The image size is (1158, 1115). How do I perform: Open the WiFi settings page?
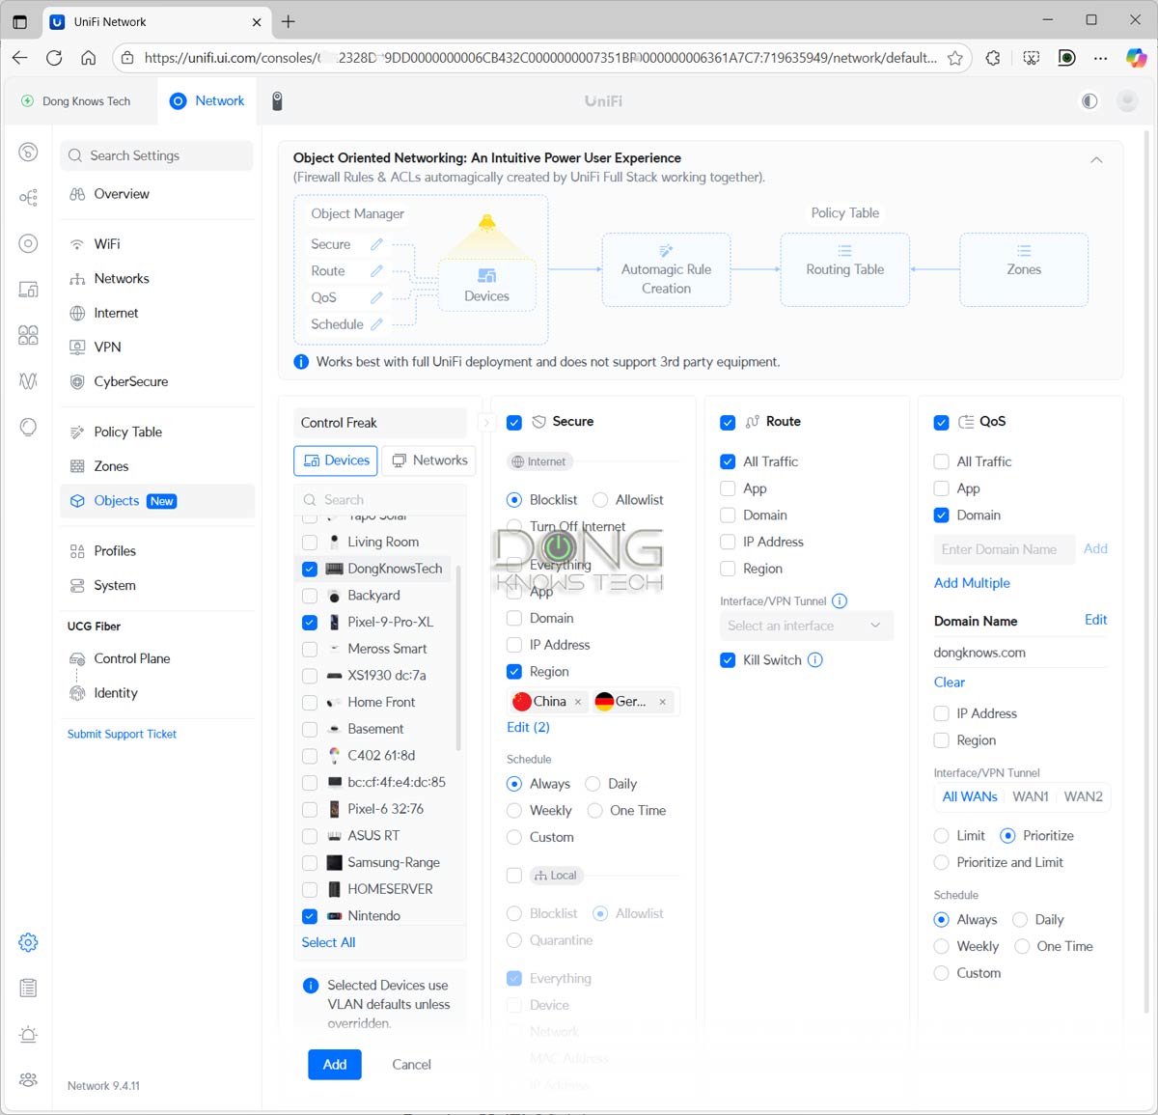[x=107, y=244]
